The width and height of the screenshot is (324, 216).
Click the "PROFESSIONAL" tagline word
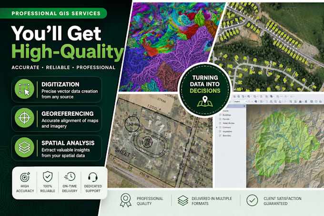click(96, 67)
